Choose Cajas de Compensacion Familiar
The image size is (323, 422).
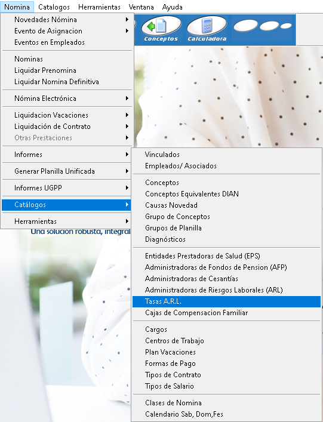tap(226, 313)
